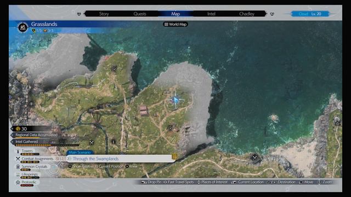Click the Towers tower icon
The image size is (351, 197).
coord(18,151)
